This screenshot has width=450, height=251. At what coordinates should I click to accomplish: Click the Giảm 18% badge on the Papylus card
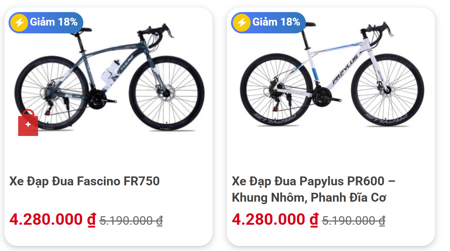(276, 22)
